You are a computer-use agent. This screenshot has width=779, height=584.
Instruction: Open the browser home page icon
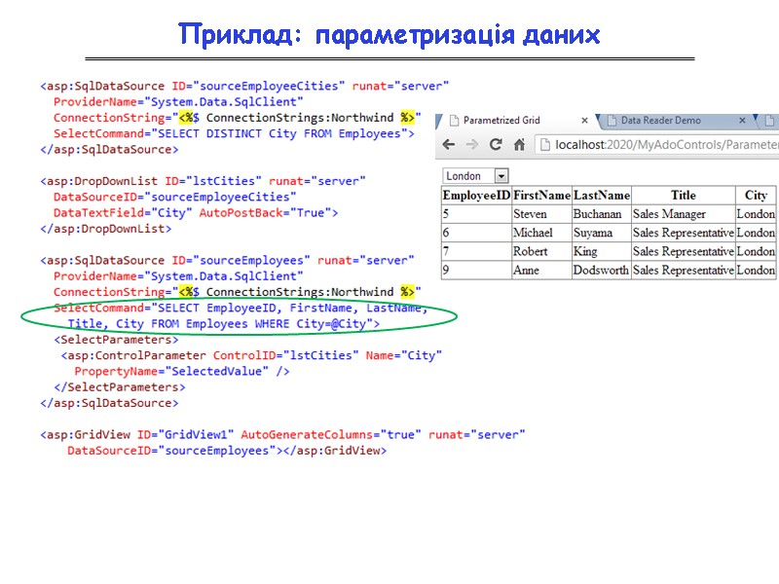click(519, 144)
